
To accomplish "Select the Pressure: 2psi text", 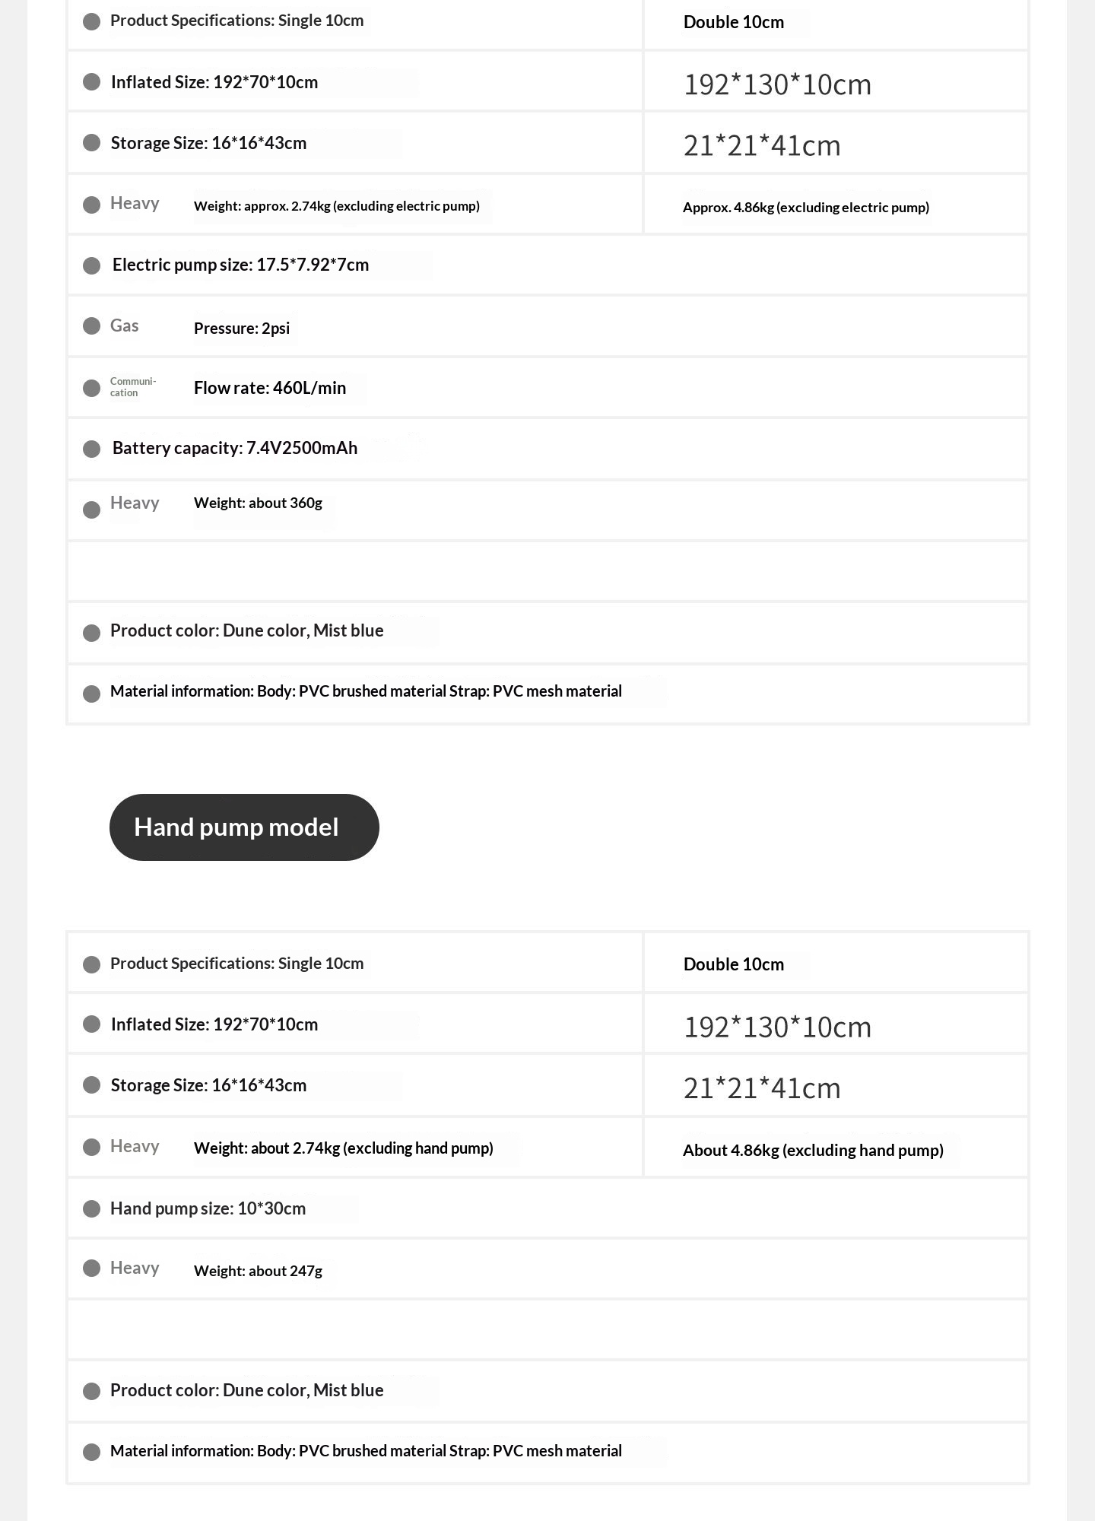I will pyautogui.click(x=242, y=329).
